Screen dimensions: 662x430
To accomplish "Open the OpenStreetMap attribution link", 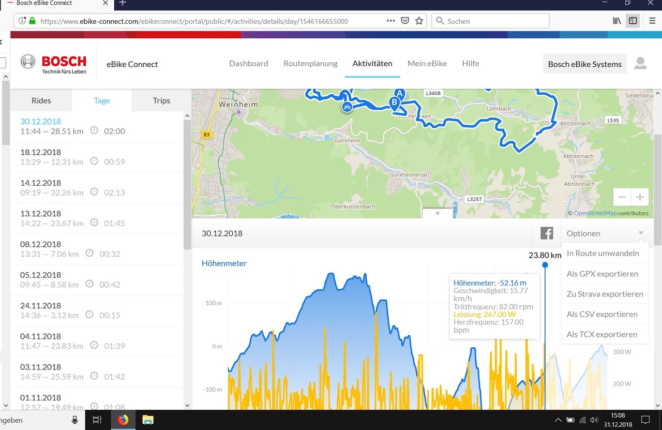I will [595, 213].
